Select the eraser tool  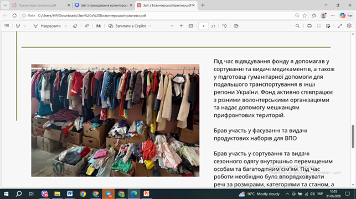[x=75, y=26]
